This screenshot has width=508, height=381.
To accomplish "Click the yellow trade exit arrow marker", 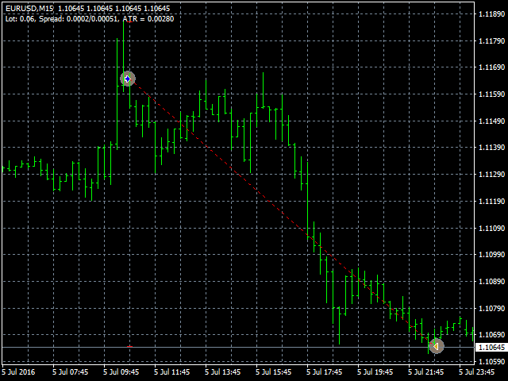I will point(436,346).
